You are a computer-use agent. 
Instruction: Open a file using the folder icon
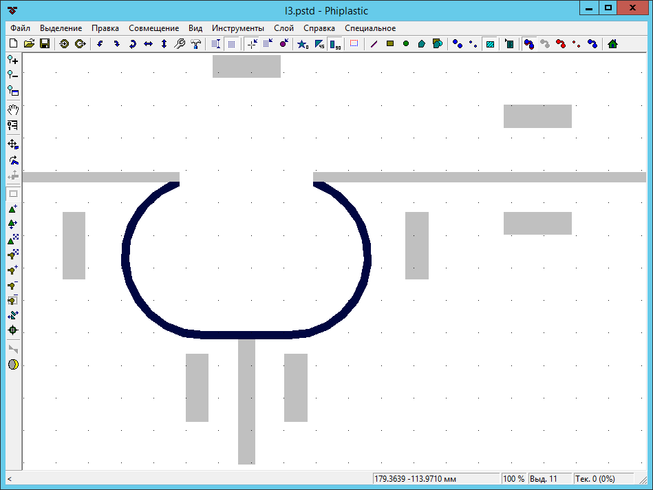tap(29, 44)
